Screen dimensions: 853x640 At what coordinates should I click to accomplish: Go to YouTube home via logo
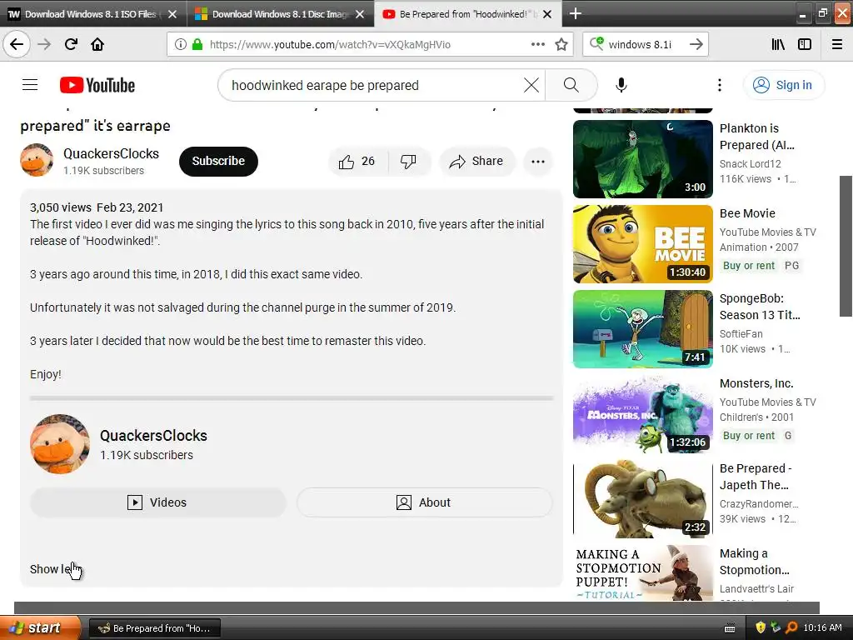click(x=97, y=85)
